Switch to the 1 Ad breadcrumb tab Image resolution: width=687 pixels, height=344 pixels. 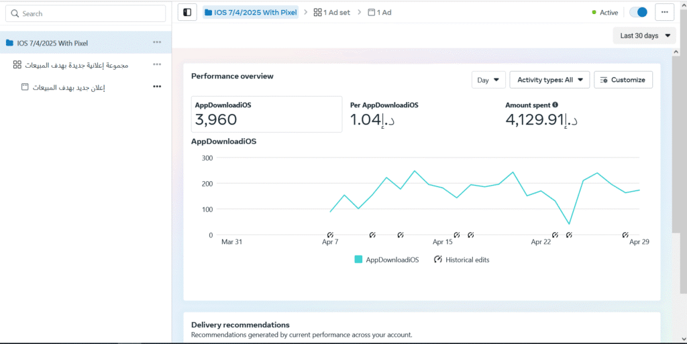point(380,12)
